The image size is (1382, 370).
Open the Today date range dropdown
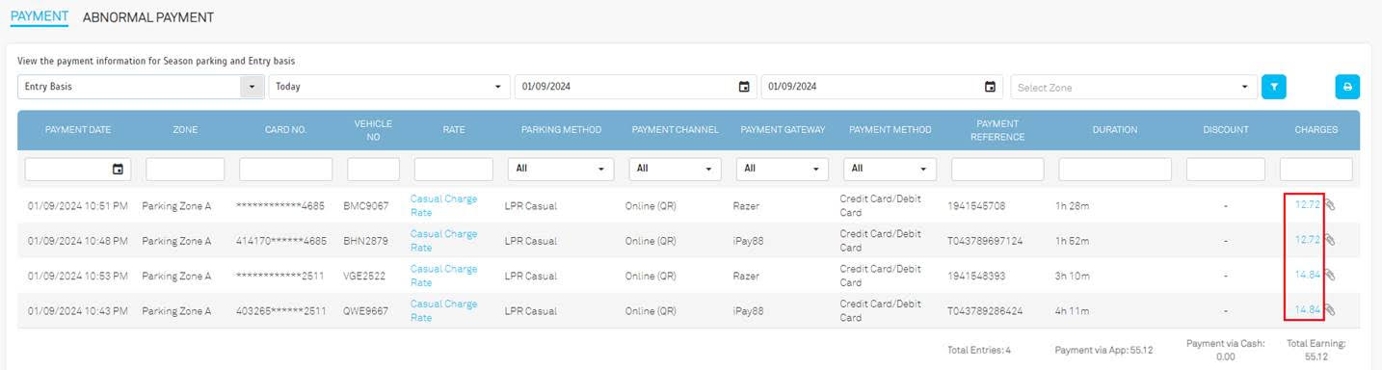389,87
